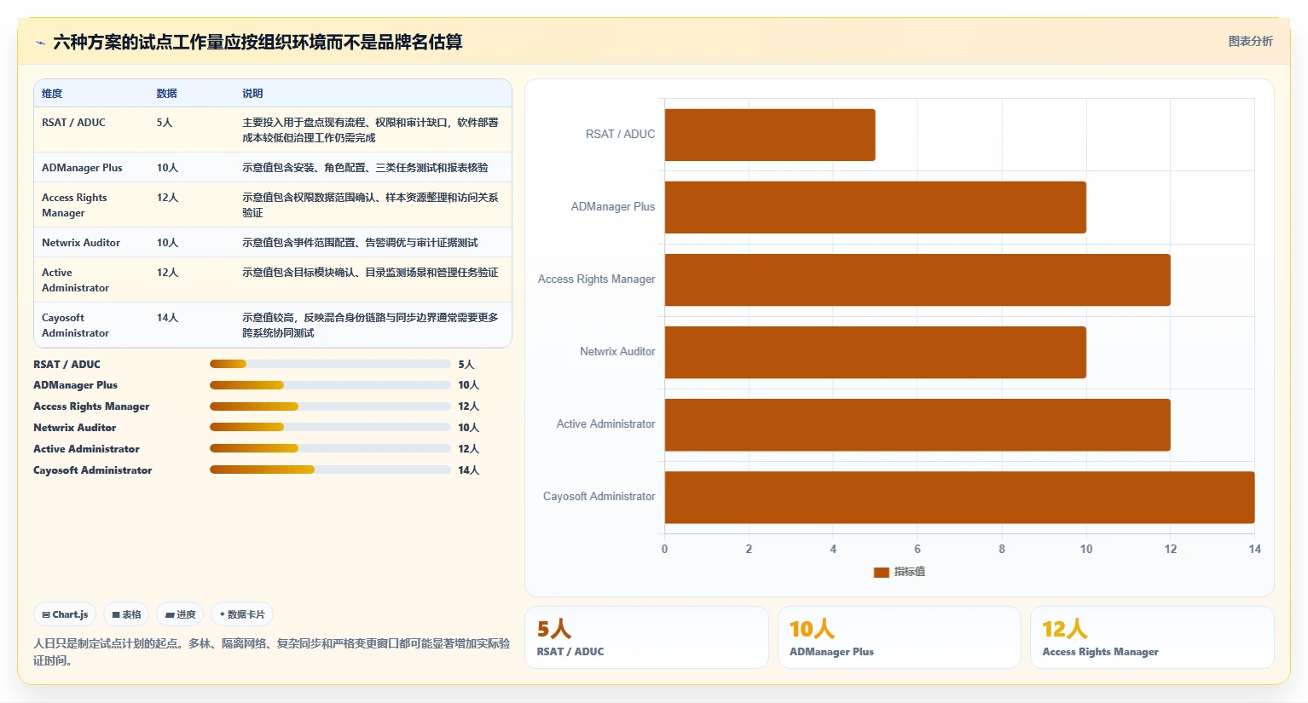Select the 数据卡片 tag chip

[242, 614]
